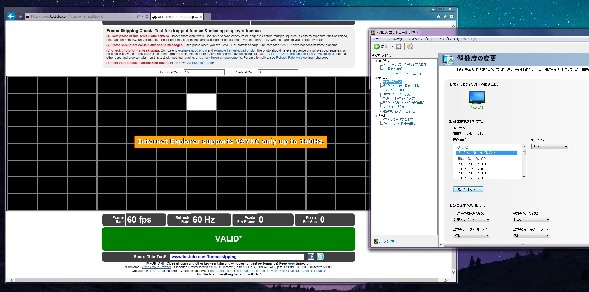Screen dimensions: 589x292
Task: Open the Refresh Rate Multitool link
Action: pos(291,58)
